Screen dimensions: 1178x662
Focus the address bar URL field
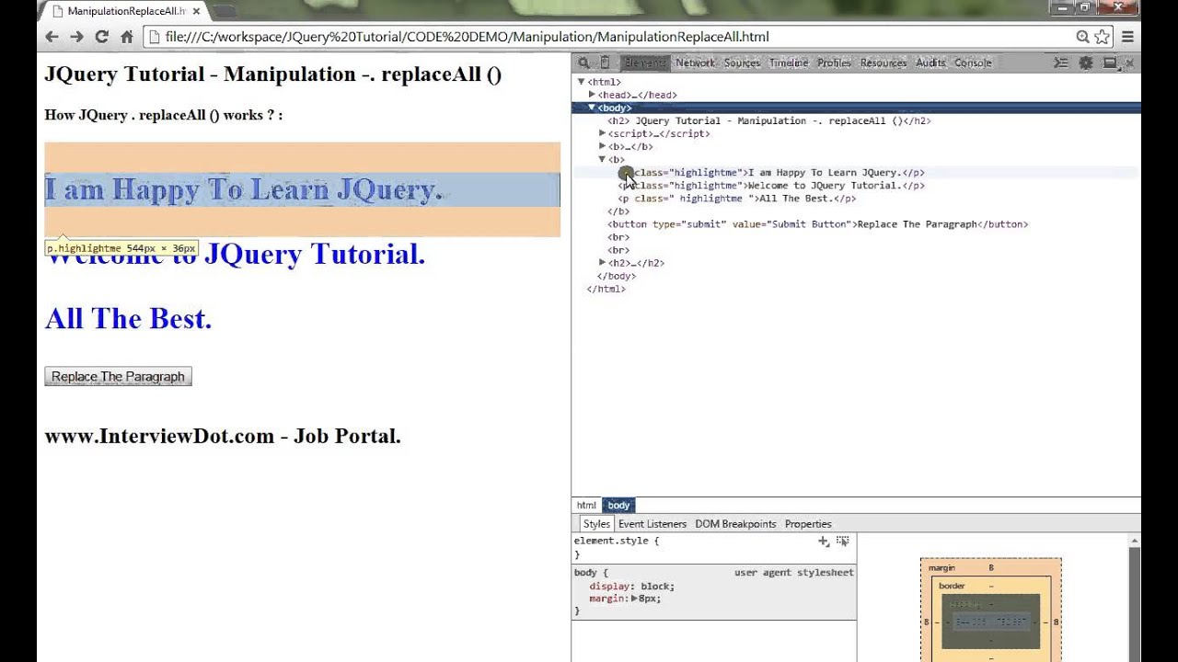point(607,37)
